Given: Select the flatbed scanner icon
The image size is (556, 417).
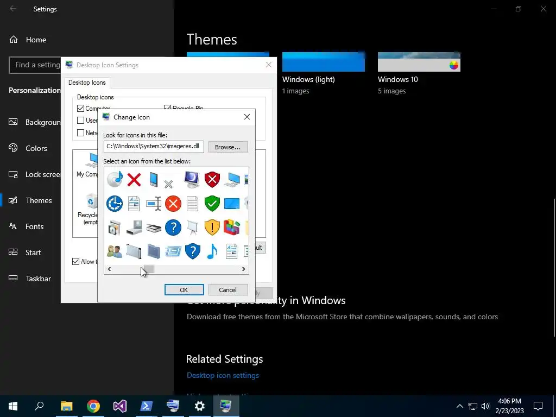Looking at the screenshot, I should click(154, 228).
